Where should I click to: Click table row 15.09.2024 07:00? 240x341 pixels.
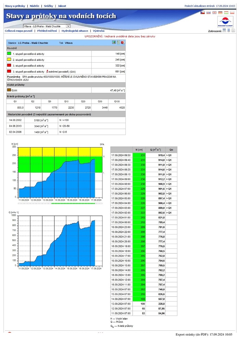[x=144, y=294]
